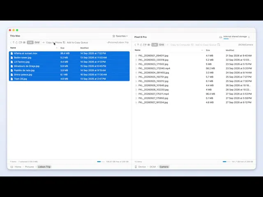
Task: Click the ~/Pictures/Lisbon Trip path field
Action: click(118, 43)
